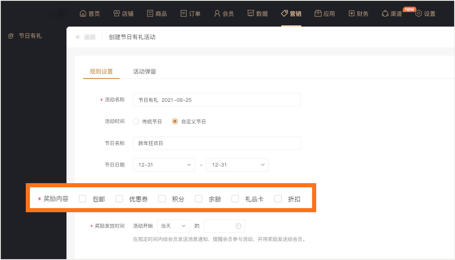The height and width of the screenshot is (260, 455).
Task: Open the end date 12-31 dropdown
Action: click(x=237, y=165)
